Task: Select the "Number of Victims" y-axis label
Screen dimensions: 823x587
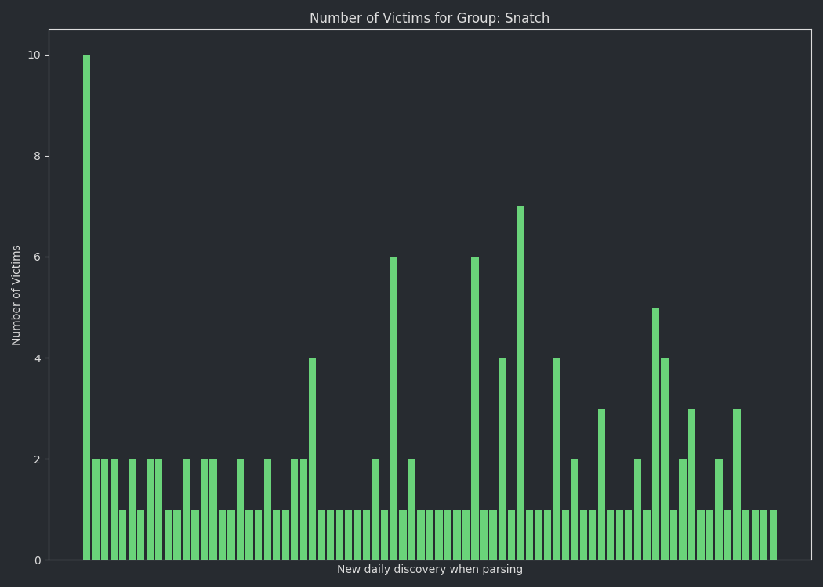Action: tap(16, 295)
